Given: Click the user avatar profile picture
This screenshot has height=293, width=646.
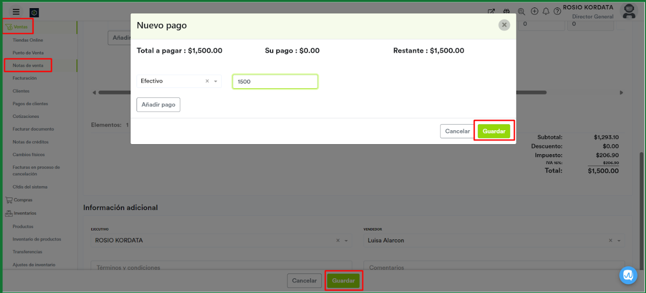Looking at the screenshot, I should pos(629,11).
